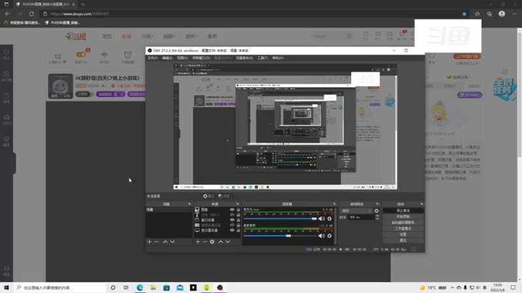This screenshot has height=293, width=522.
Task: Open browser settings ellipsis menu
Action: pyautogui.click(x=514, y=14)
